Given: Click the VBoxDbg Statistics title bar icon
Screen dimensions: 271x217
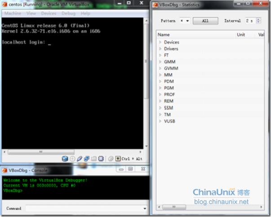Looking at the screenshot, I should [x=155, y=4].
